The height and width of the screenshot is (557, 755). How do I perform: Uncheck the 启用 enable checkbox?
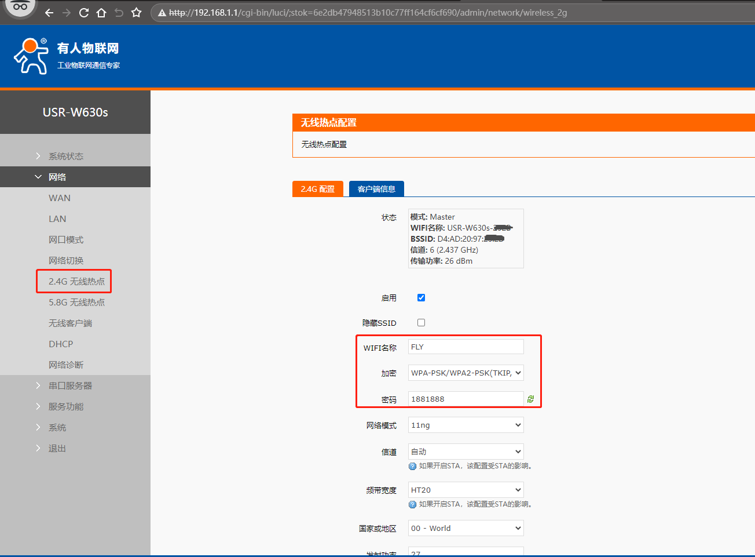coord(421,297)
